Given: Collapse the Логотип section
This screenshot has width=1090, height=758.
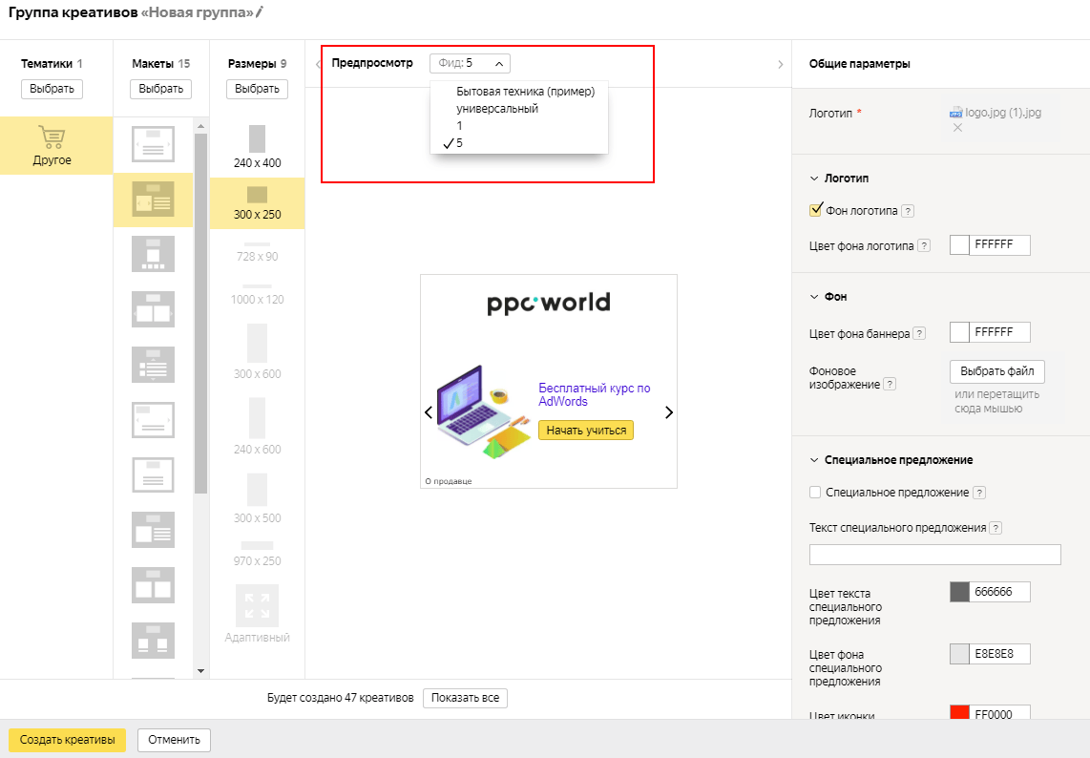Looking at the screenshot, I should tap(814, 179).
